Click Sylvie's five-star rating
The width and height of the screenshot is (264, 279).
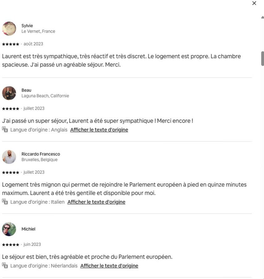click(x=11, y=44)
